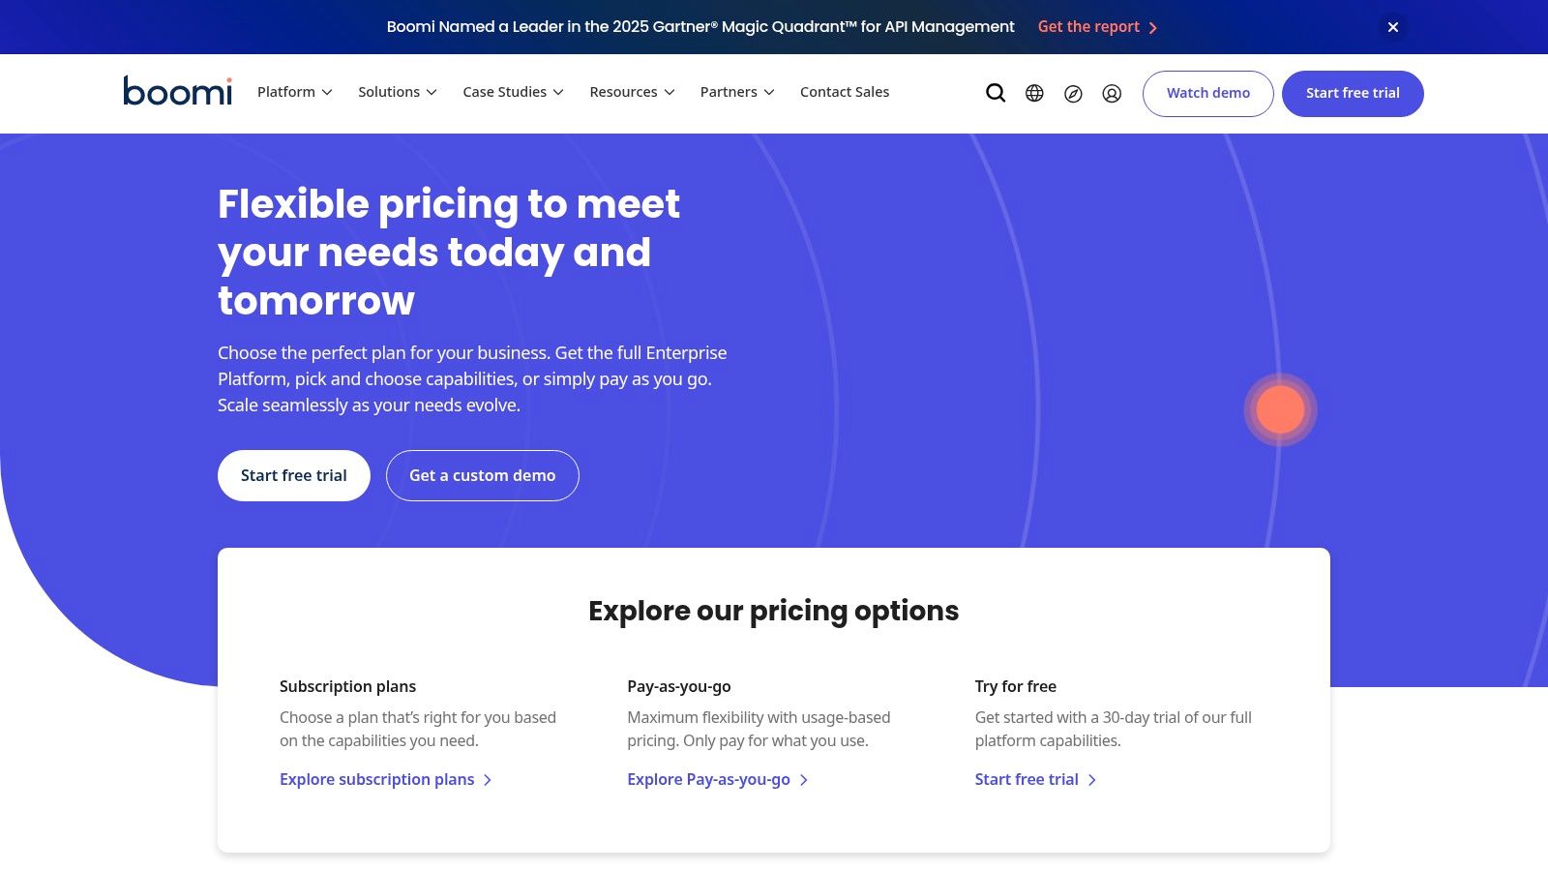This screenshot has width=1548, height=871.
Task: Open the user account profile icon
Action: point(1112,94)
